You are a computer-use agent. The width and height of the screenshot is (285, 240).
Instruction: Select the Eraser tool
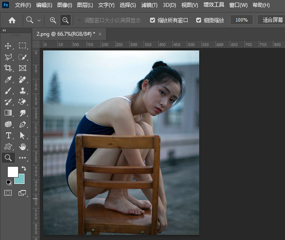tap(22, 102)
